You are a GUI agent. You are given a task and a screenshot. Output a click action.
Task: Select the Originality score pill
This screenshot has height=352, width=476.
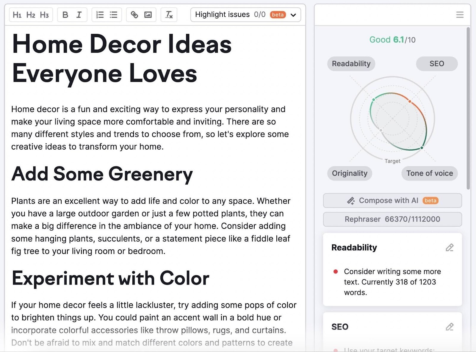coord(350,173)
